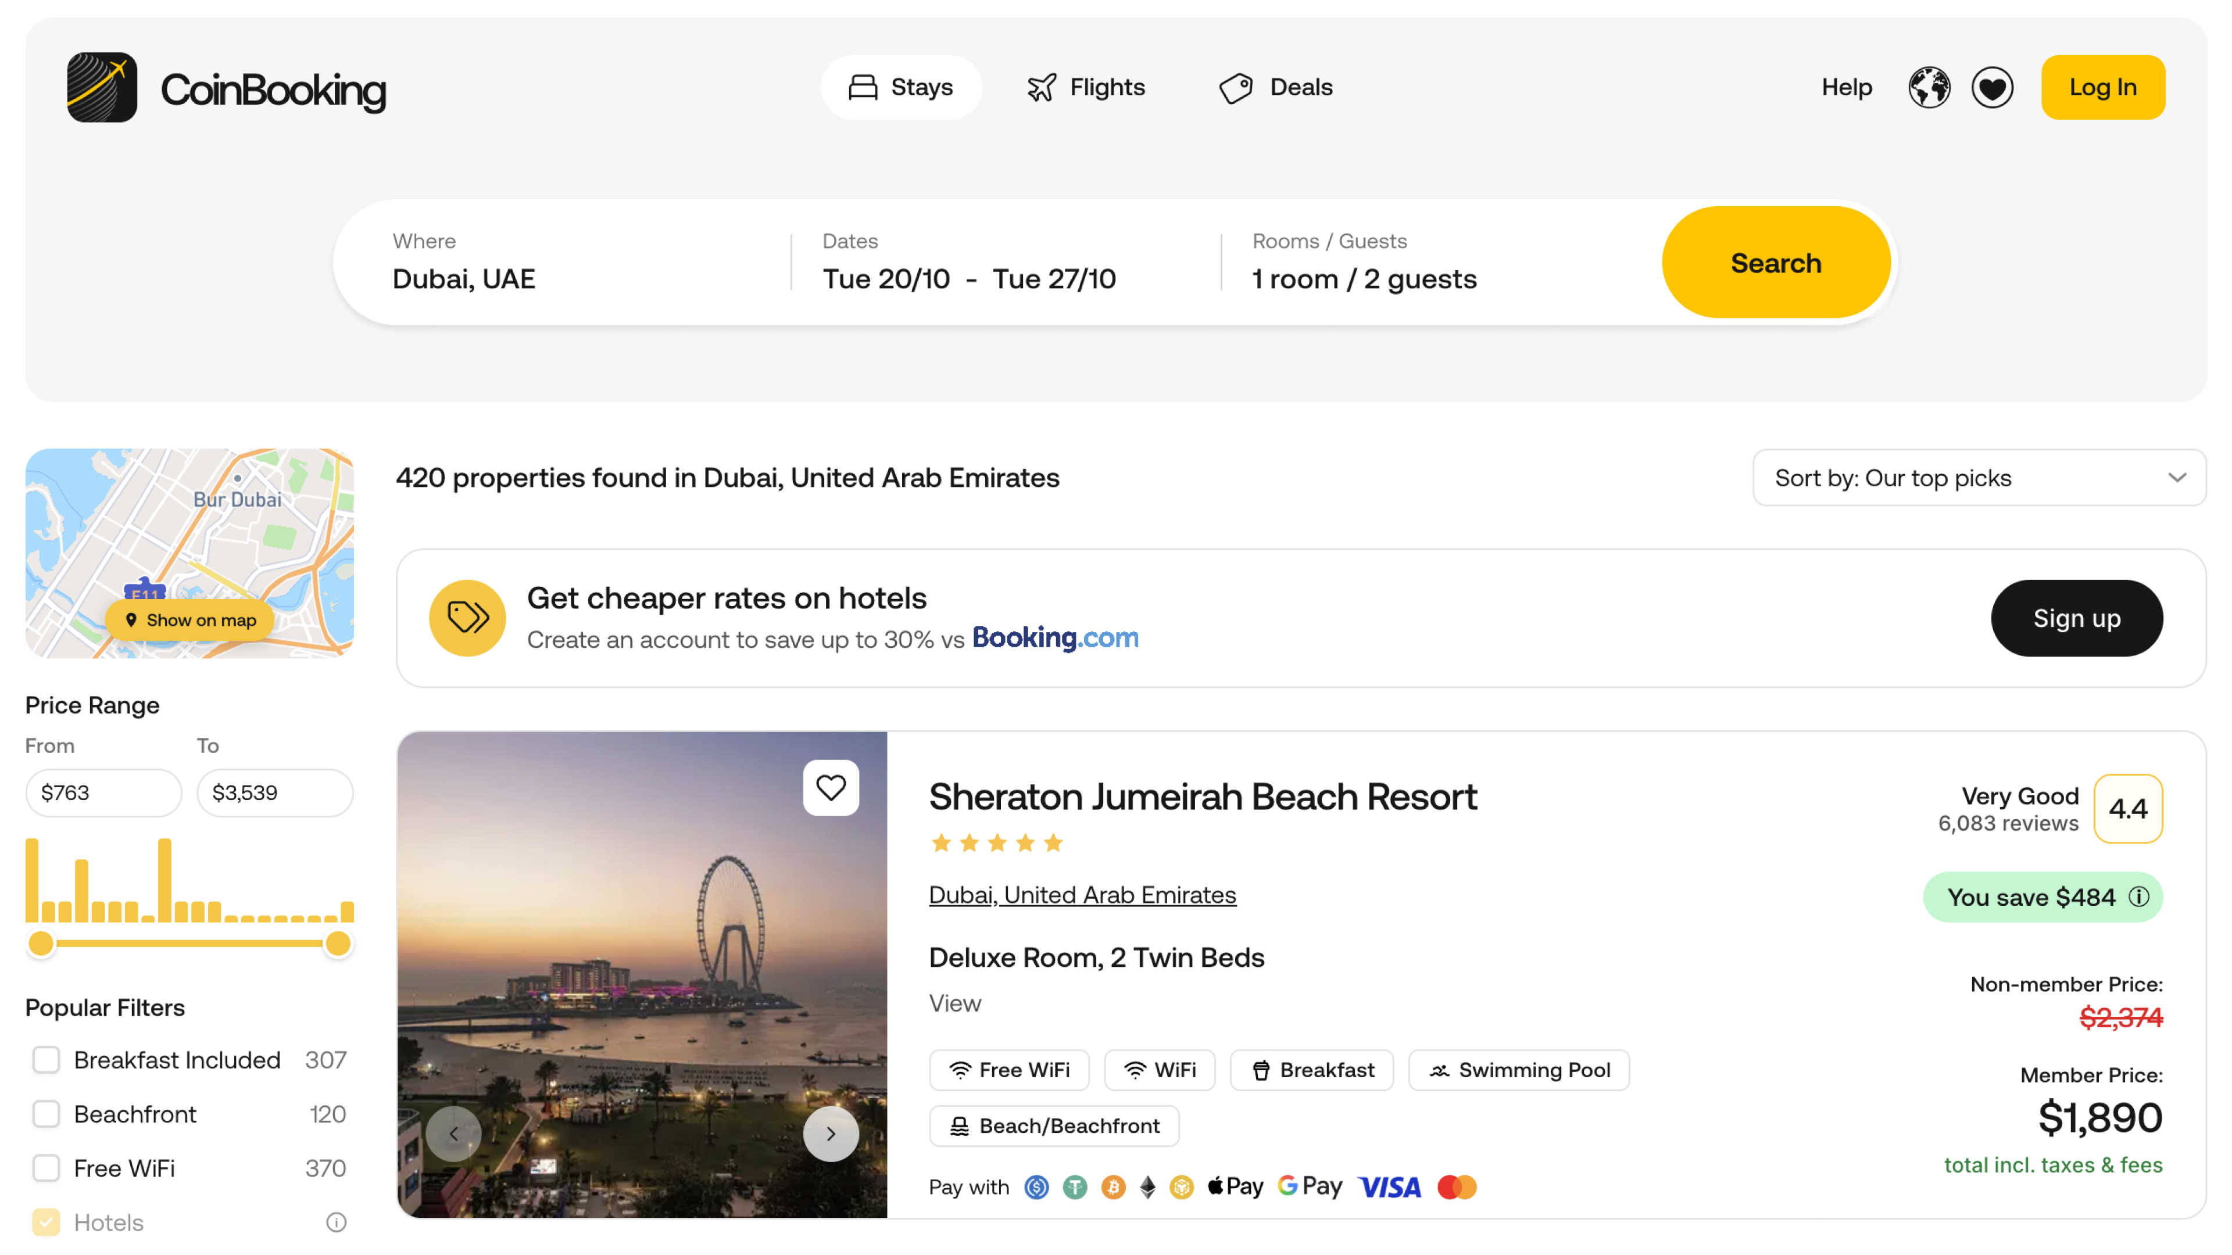Click the hotel sunset photo thumbnail
2232x1255 pixels.
click(x=642, y=974)
